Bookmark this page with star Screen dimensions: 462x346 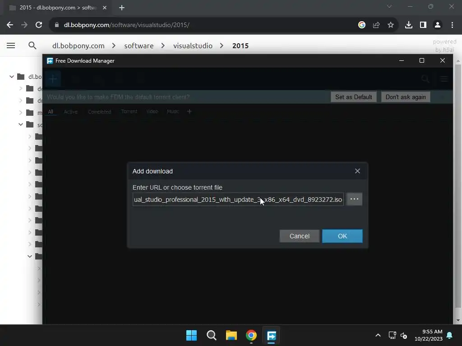coord(391,25)
